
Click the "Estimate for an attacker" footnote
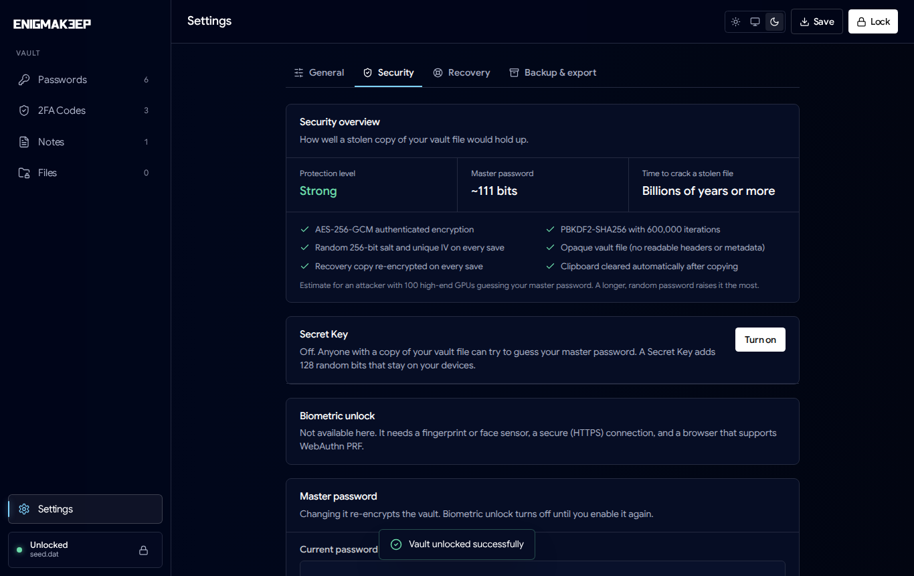(529, 285)
